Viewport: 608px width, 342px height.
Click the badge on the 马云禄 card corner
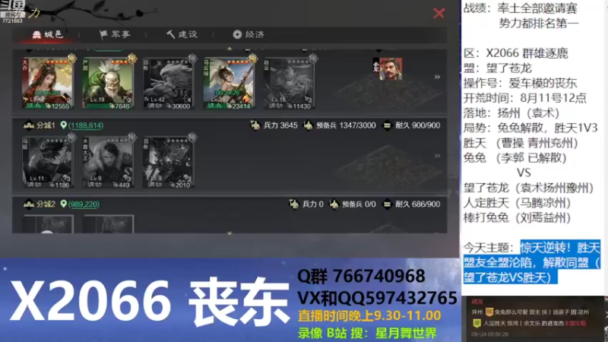253,59
